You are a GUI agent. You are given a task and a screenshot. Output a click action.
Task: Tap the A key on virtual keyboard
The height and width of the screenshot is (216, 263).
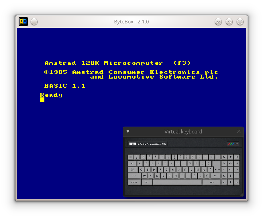(140, 163)
